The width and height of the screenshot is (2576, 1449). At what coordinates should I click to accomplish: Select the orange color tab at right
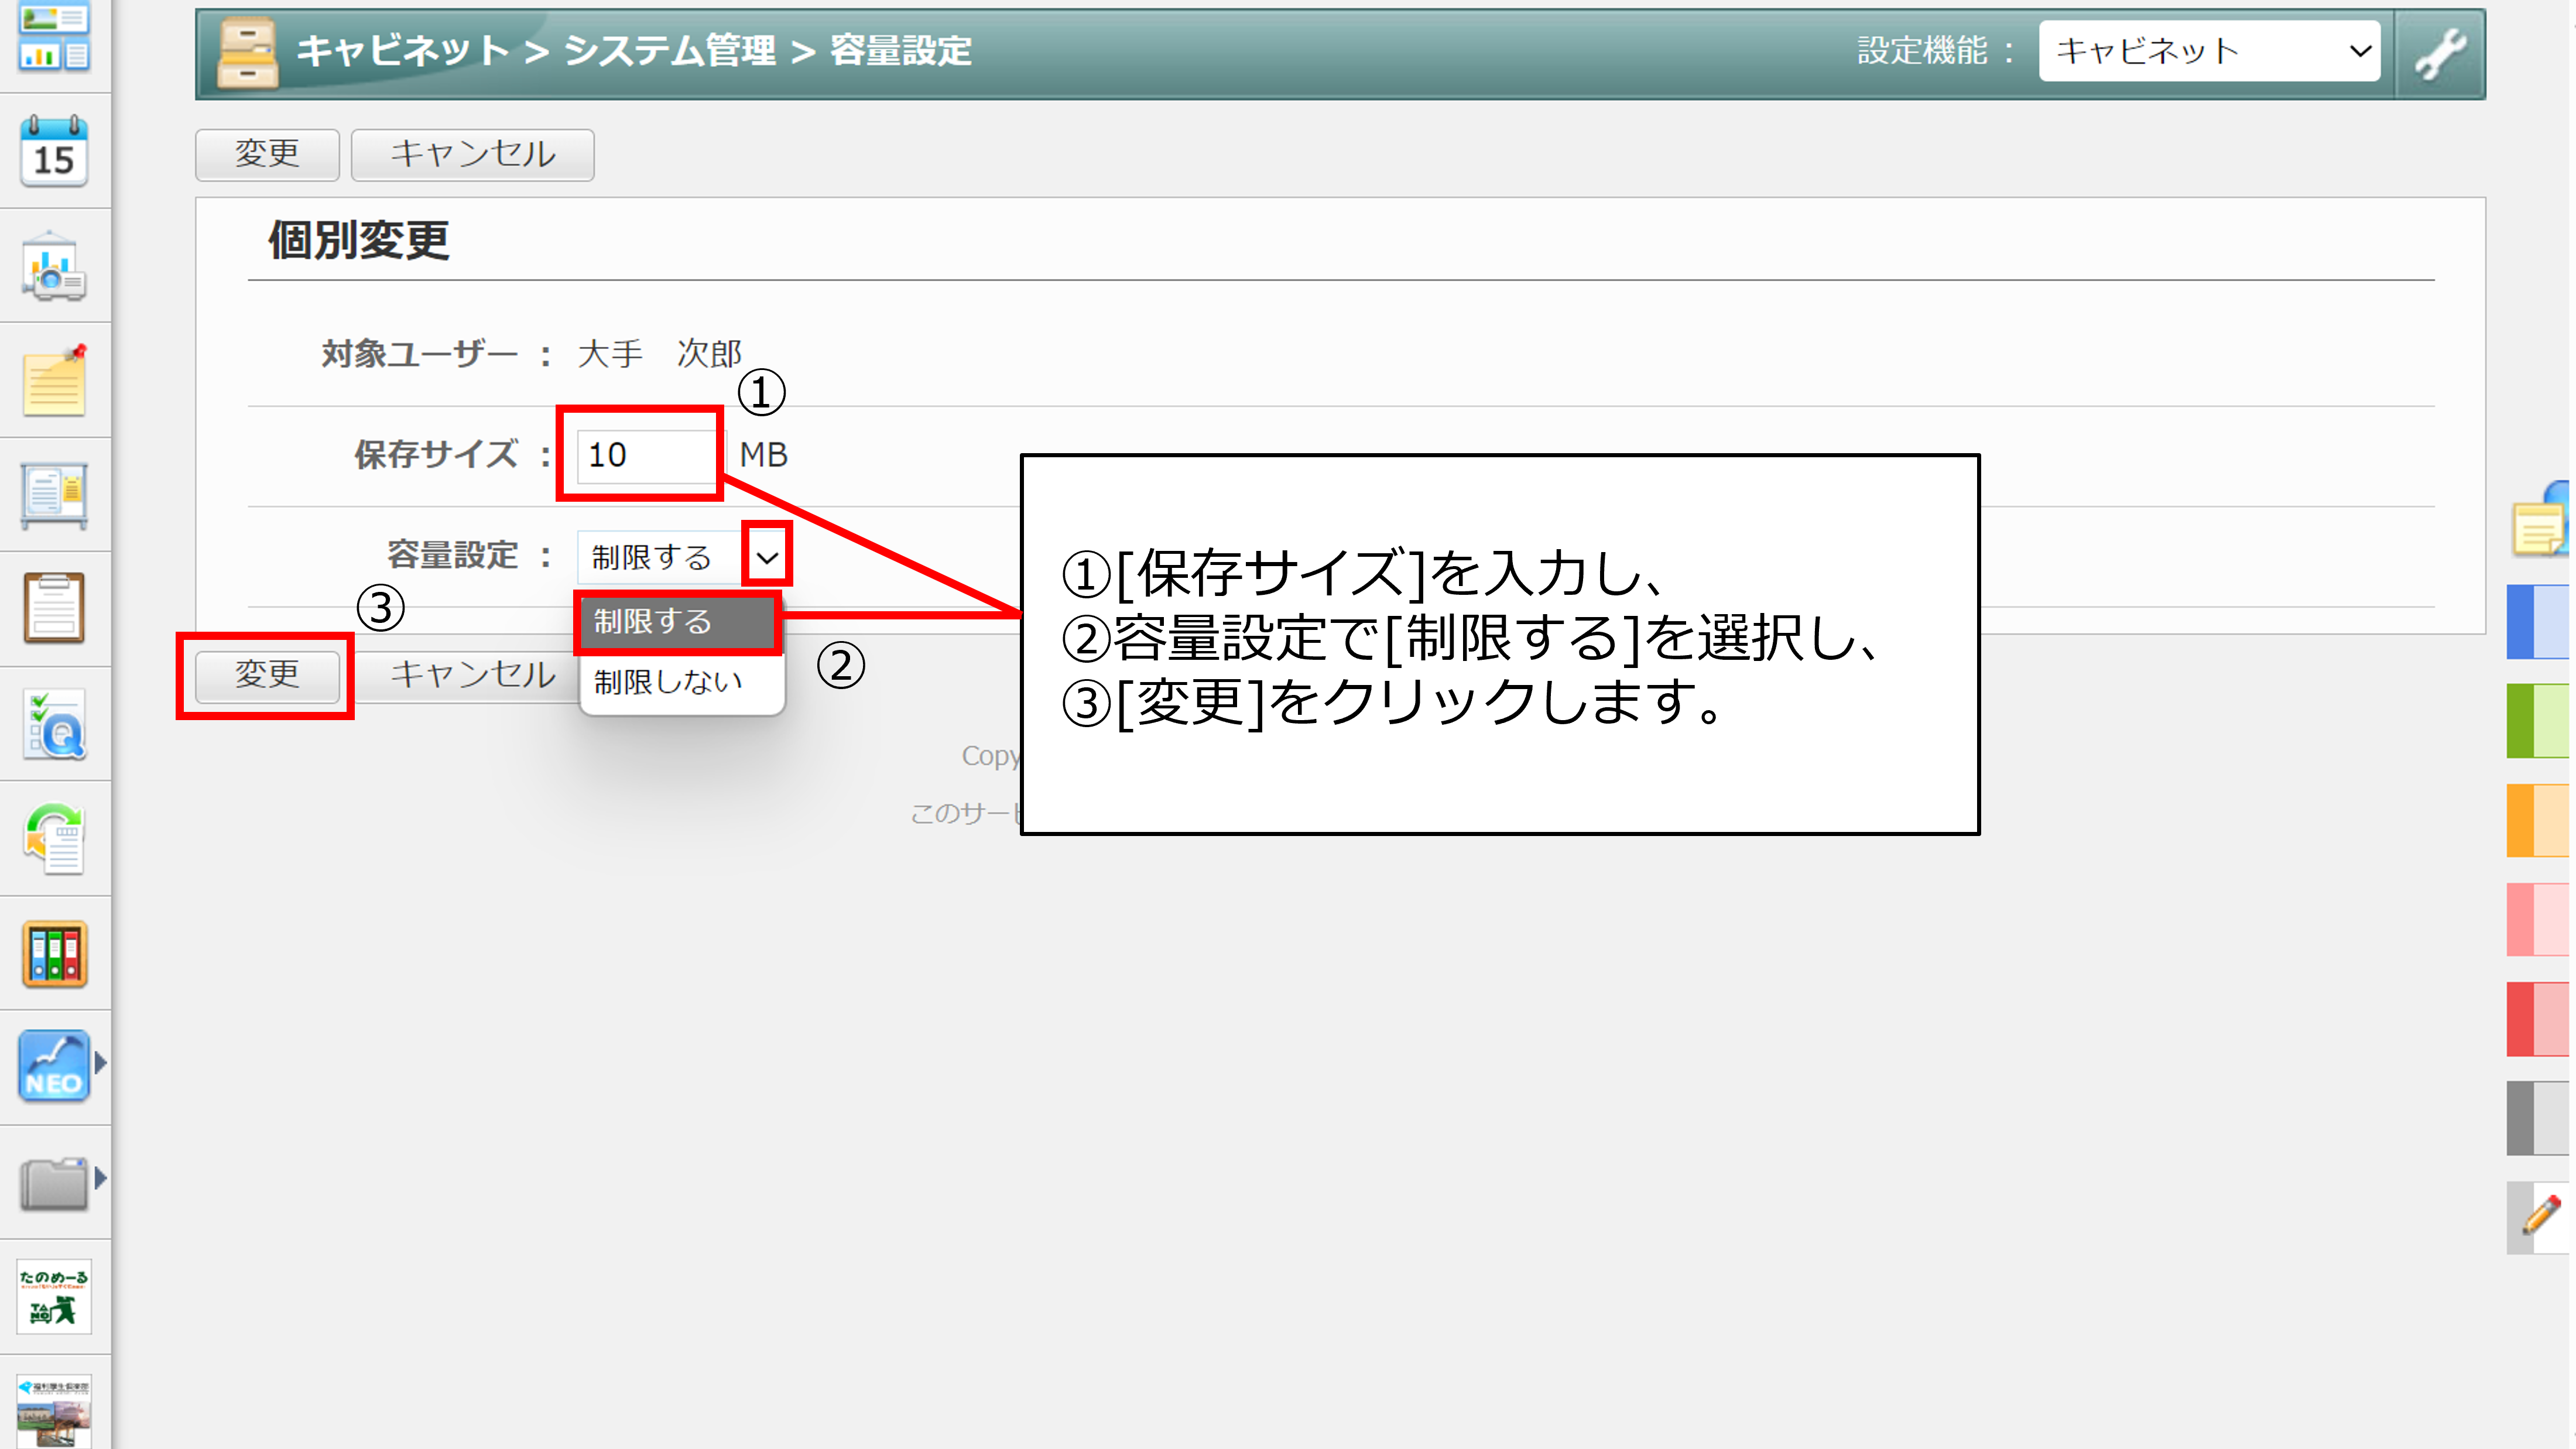(2538, 820)
